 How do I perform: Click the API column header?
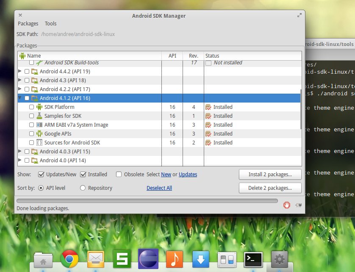click(172, 56)
